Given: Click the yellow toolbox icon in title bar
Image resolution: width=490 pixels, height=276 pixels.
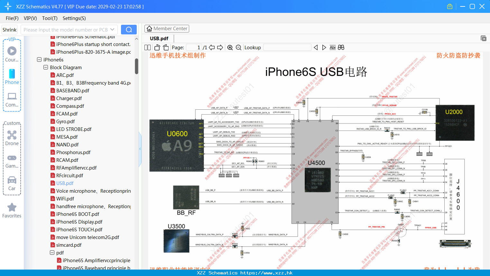Looking at the screenshot, I should pos(450,6).
